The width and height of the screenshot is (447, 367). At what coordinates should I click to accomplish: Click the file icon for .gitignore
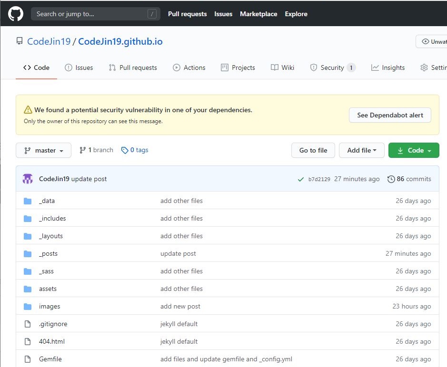(28, 324)
